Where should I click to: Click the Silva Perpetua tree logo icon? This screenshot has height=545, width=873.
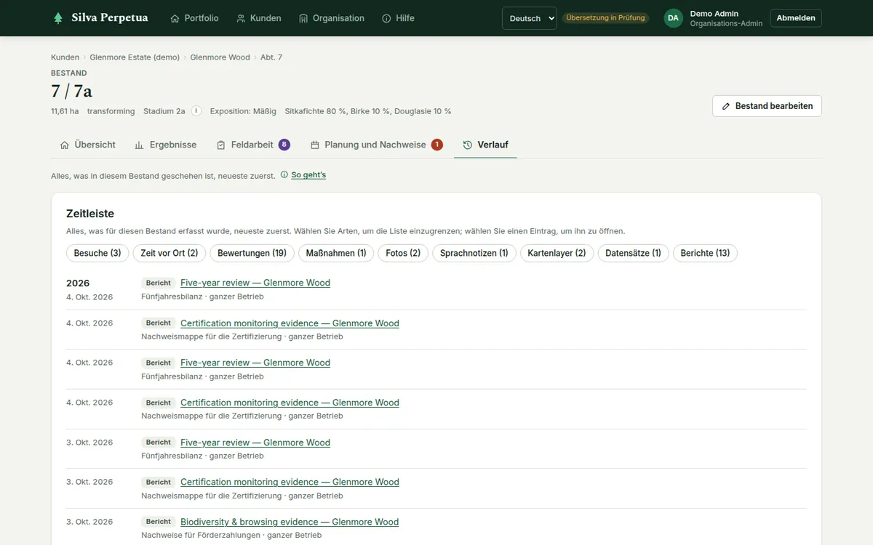tap(58, 18)
